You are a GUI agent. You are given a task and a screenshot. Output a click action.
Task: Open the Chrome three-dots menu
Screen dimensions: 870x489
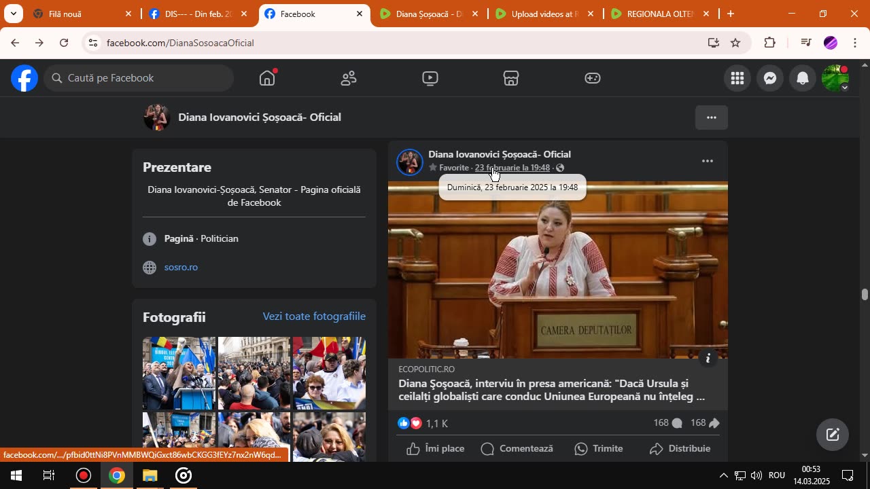[855, 43]
